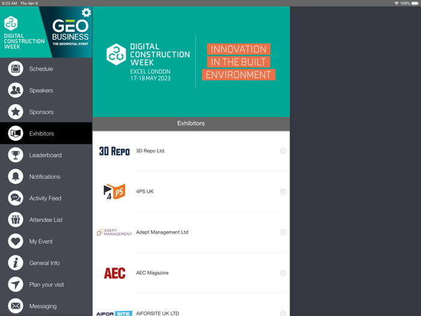Open General Info section

point(46,263)
